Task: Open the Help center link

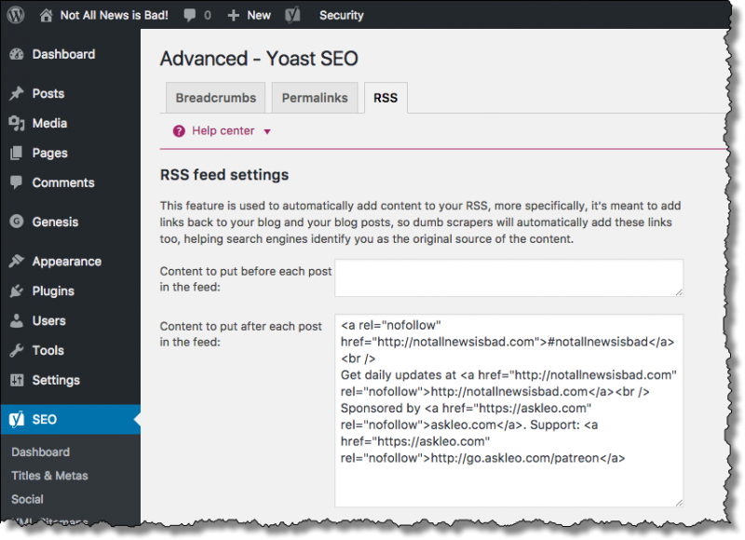Action: [x=223, y=131]
